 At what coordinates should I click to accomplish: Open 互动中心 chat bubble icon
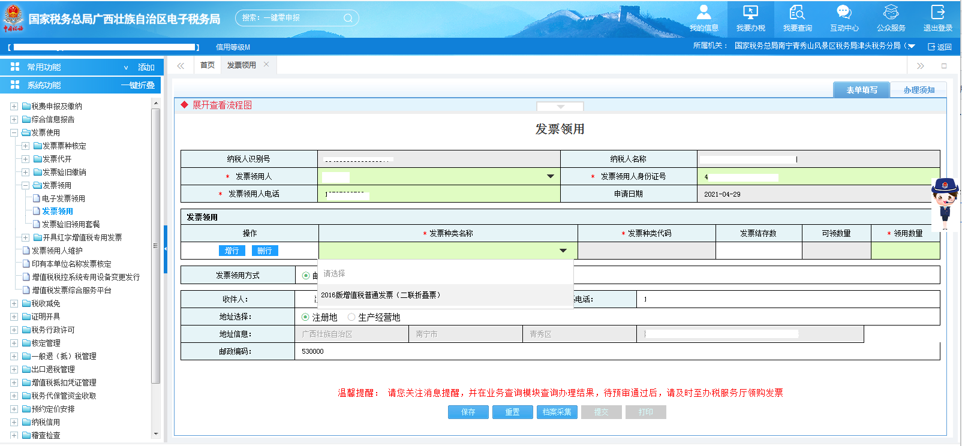844,13
